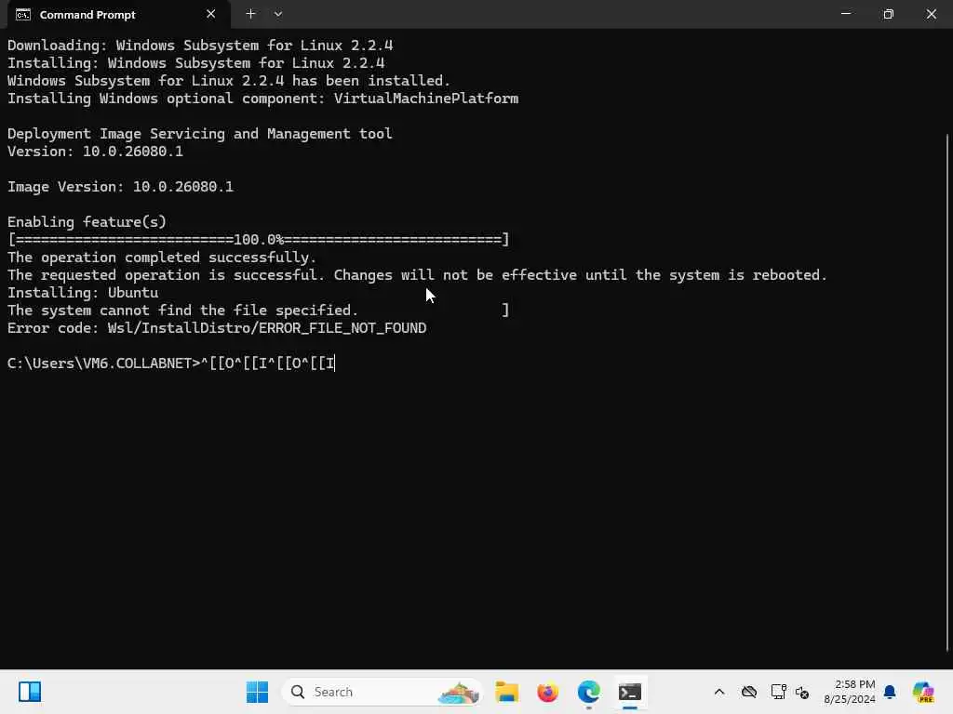Viewport: 953px width, 714px height.
Task: Open the clock showing 2:58 PM
Action: 849,692
